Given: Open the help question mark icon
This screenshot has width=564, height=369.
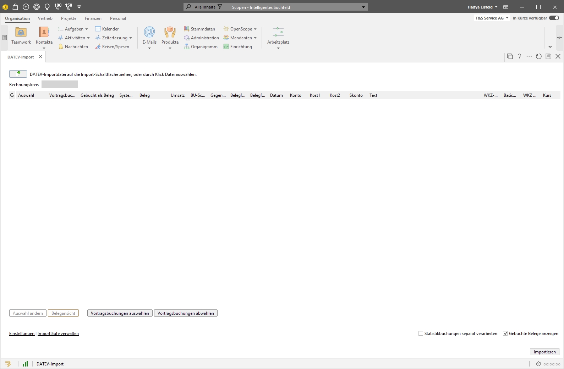Looking at the screenshot, I should (519, 56).
